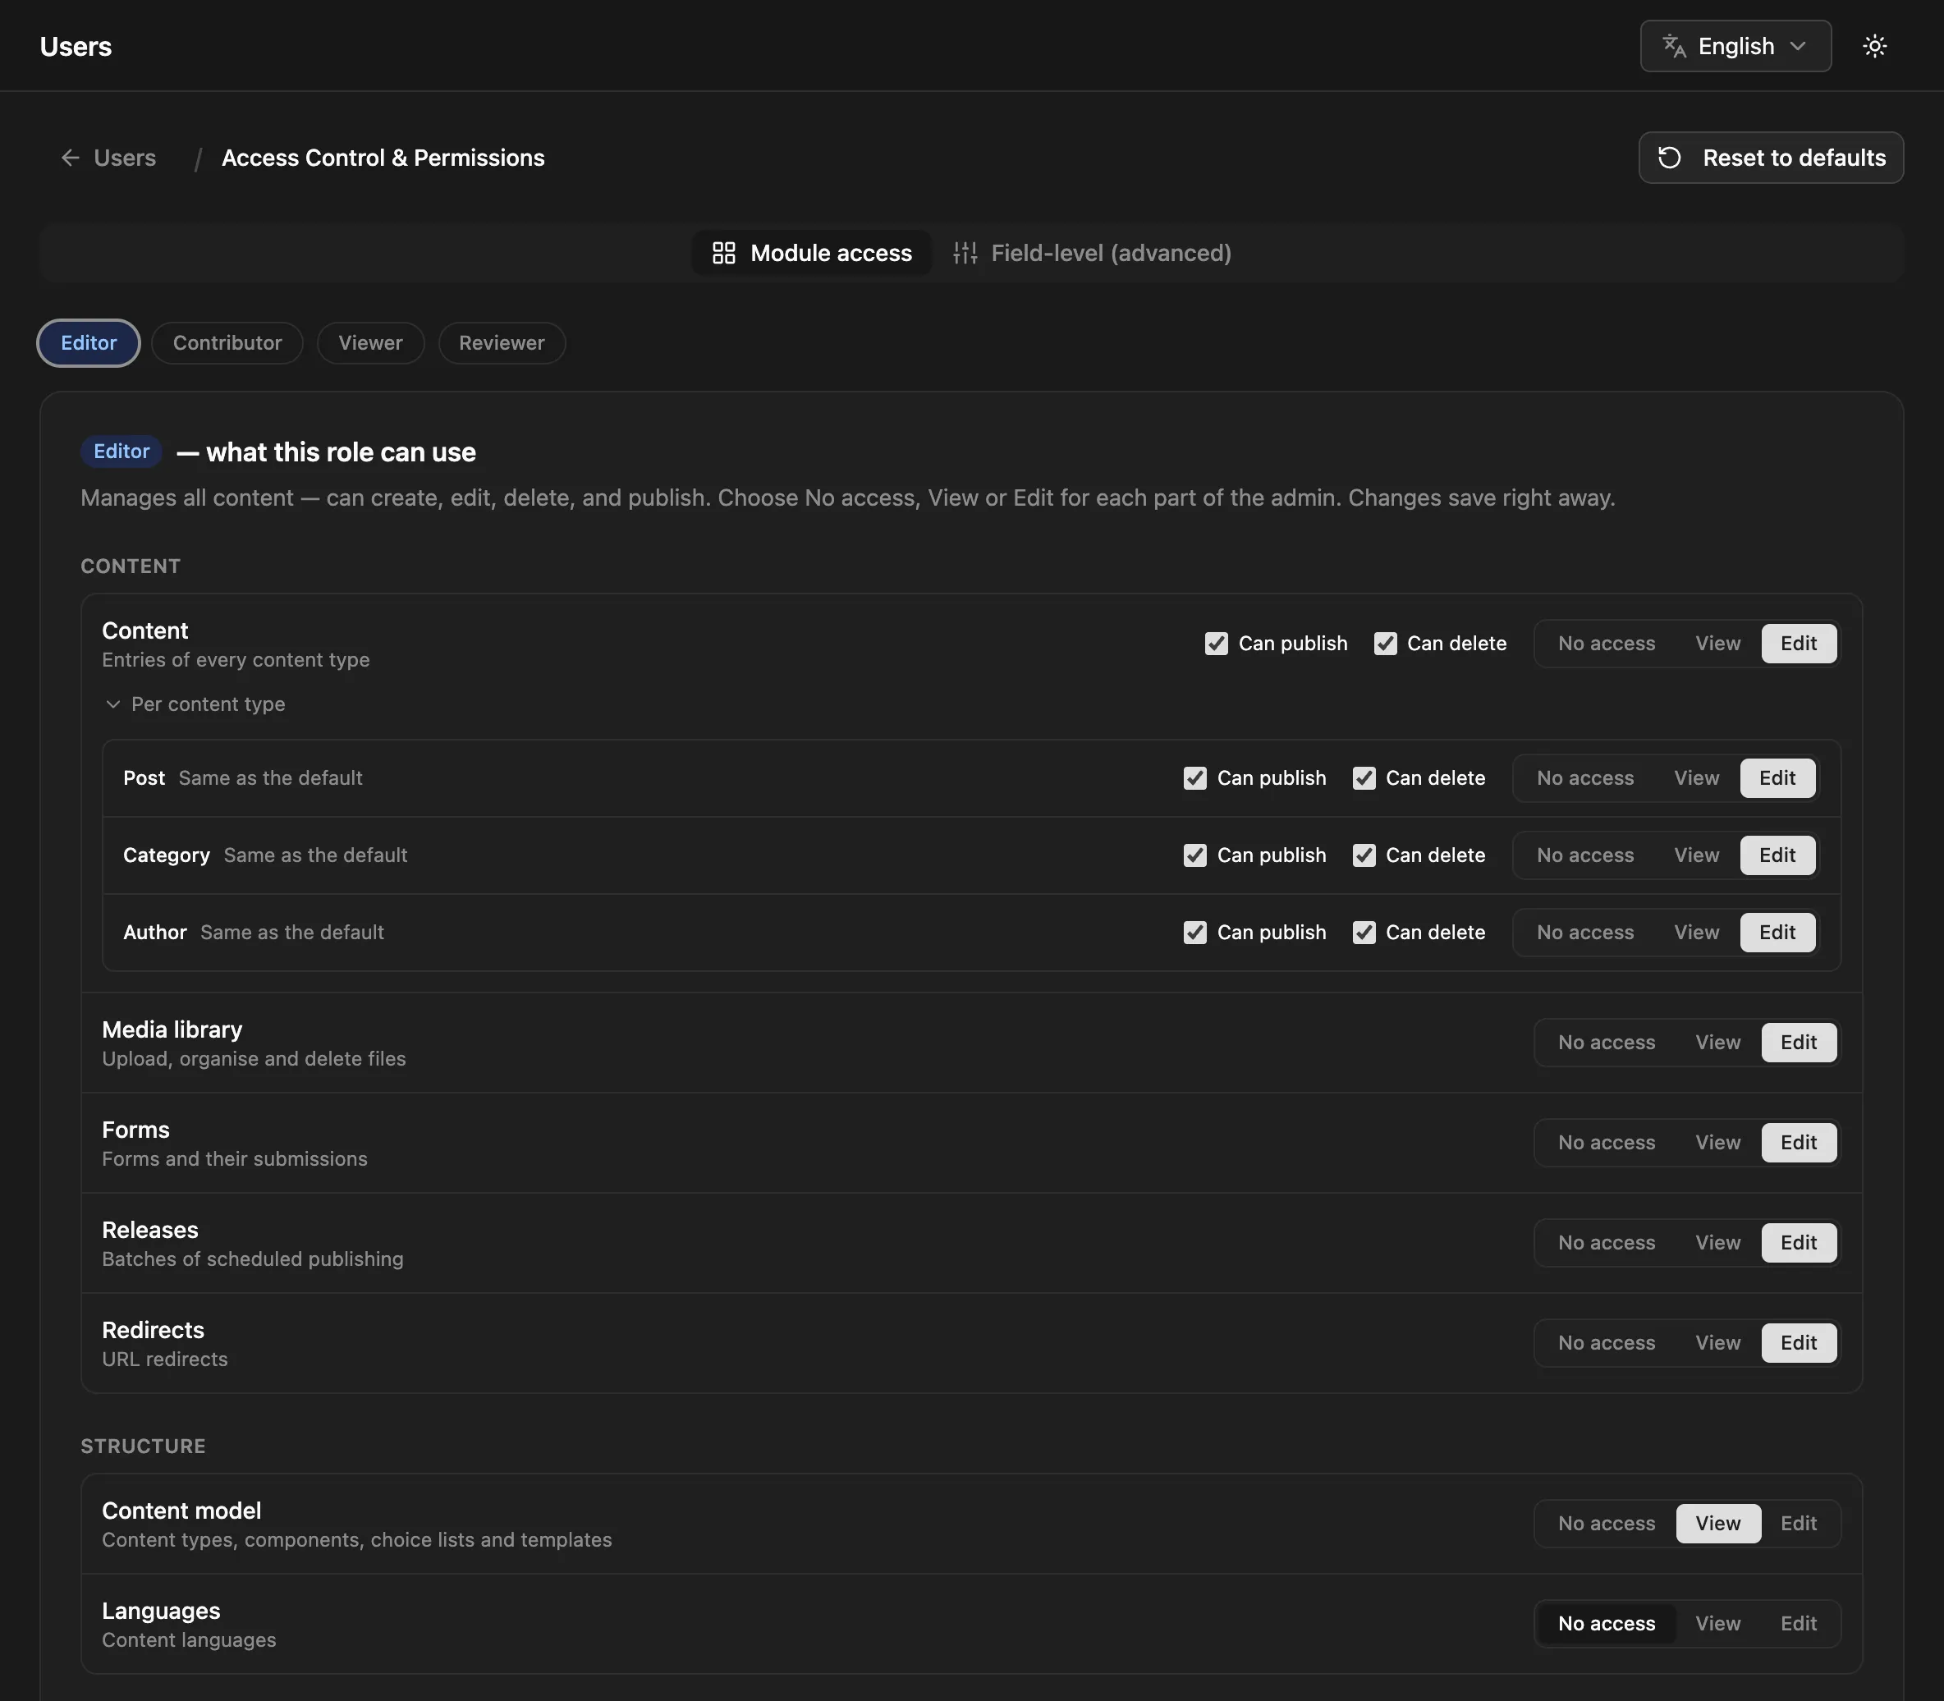This screenshot has height=1701, width=1944.
Task: Select Edit for Author row
Action: [1777, 932]
